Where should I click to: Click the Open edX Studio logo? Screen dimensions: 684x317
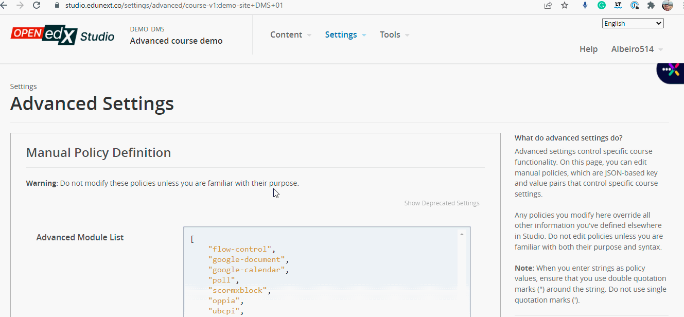(62, 35)
